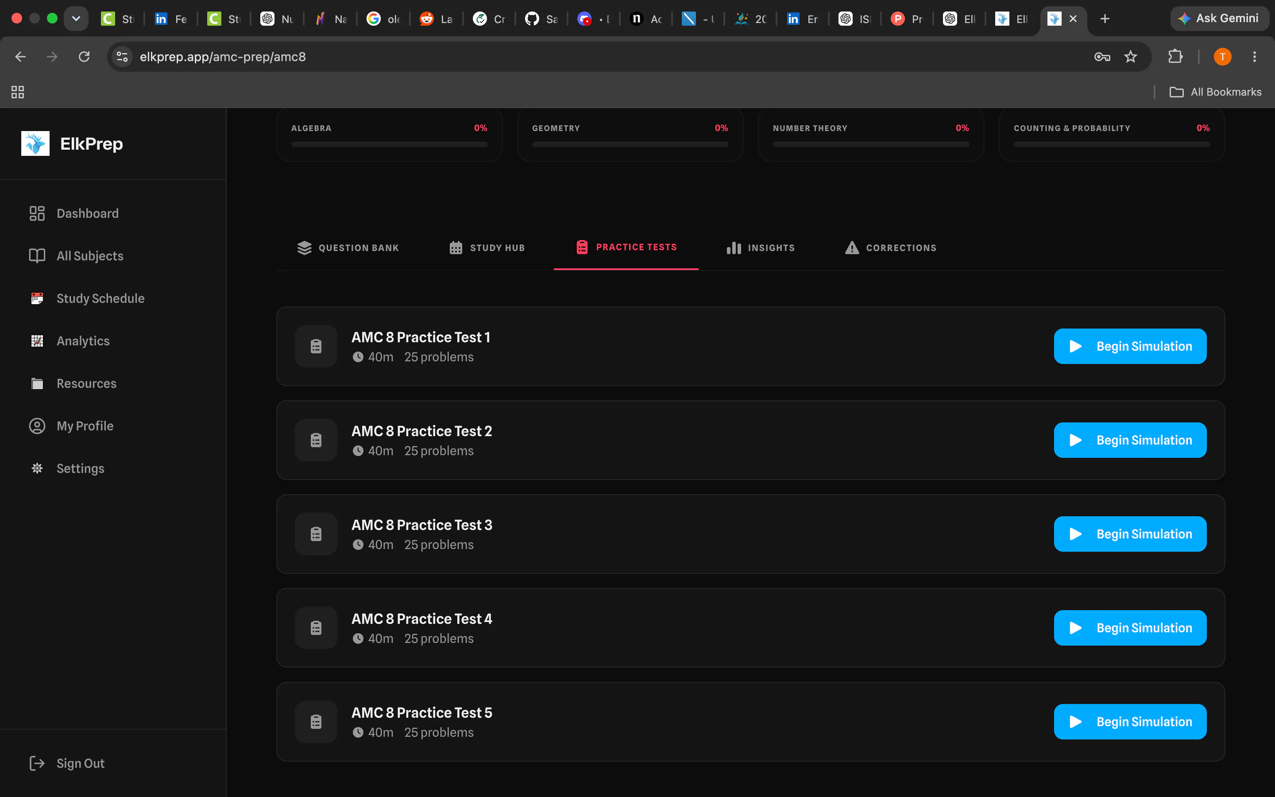This screenshot has width=1275, height=797.
Task: Open the password manager key icon
Action: pos(1102,56)
